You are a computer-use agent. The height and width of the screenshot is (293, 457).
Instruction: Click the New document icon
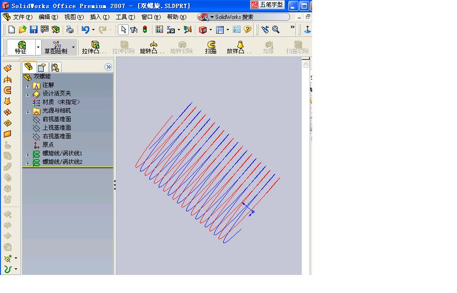coord(11,29)
